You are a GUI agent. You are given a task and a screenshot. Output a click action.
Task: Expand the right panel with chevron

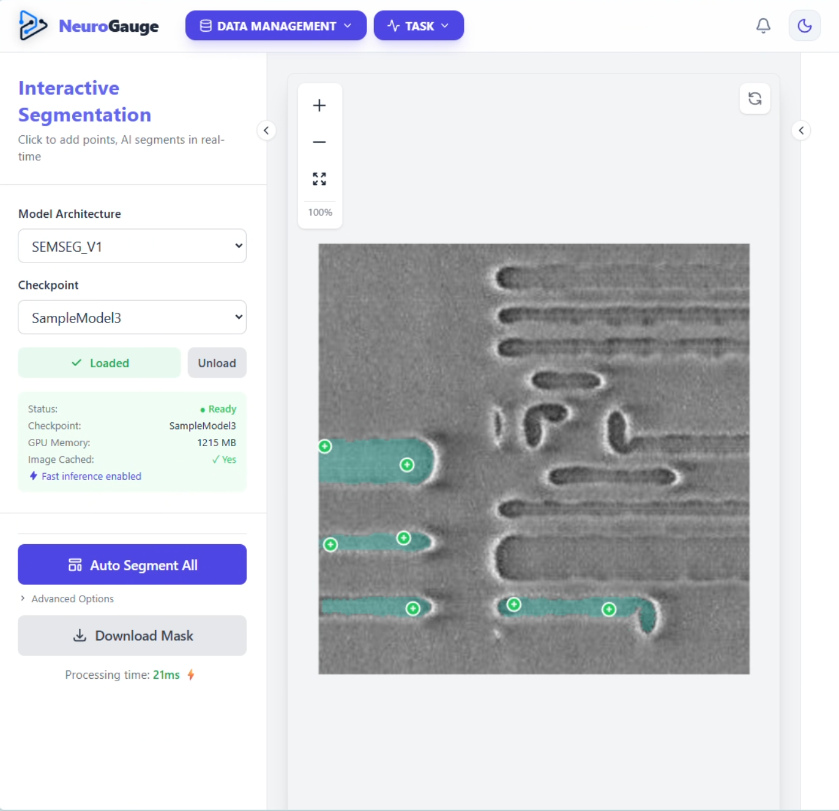800,130
